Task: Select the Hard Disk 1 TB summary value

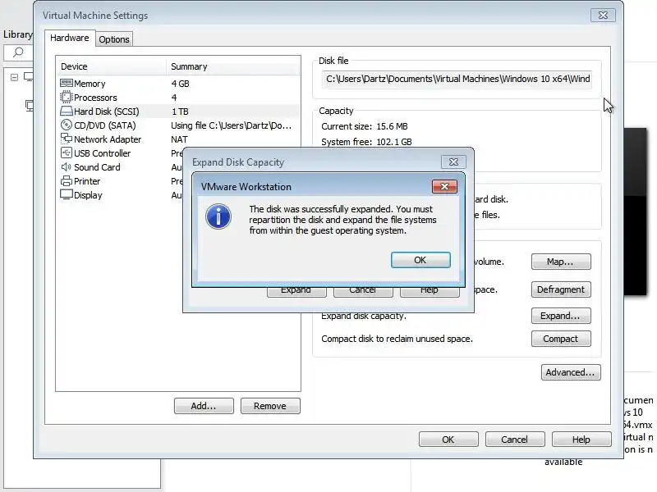Action: [180, 112]
